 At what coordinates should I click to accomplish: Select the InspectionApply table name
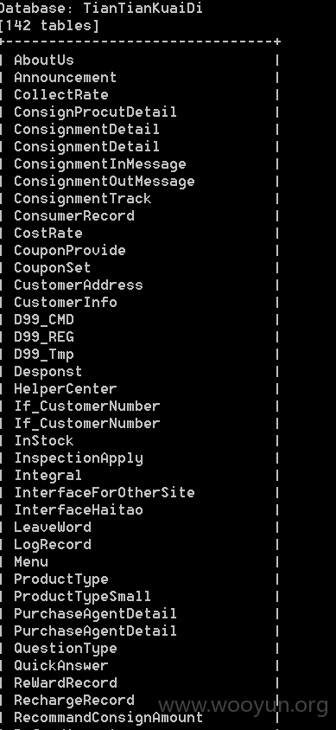click(x=78, y=458)
